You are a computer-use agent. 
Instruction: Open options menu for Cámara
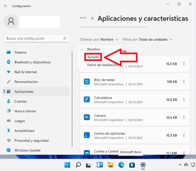184,117
